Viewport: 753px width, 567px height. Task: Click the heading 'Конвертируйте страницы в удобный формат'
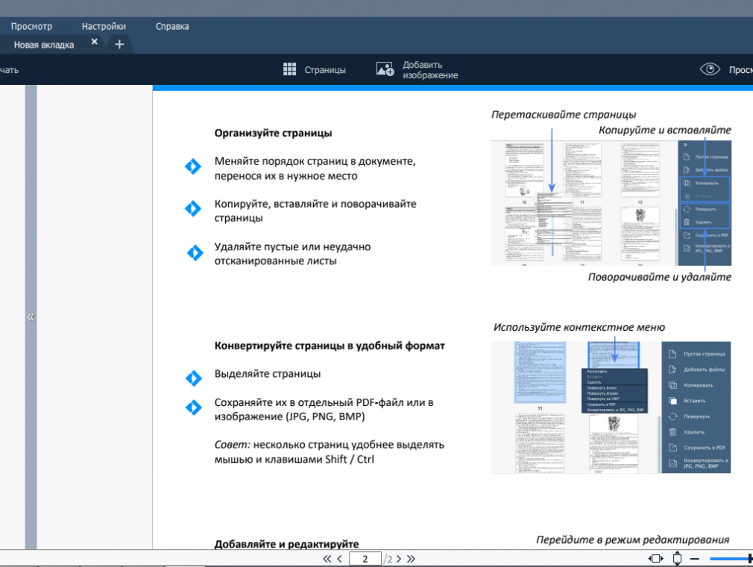point(330,346)
